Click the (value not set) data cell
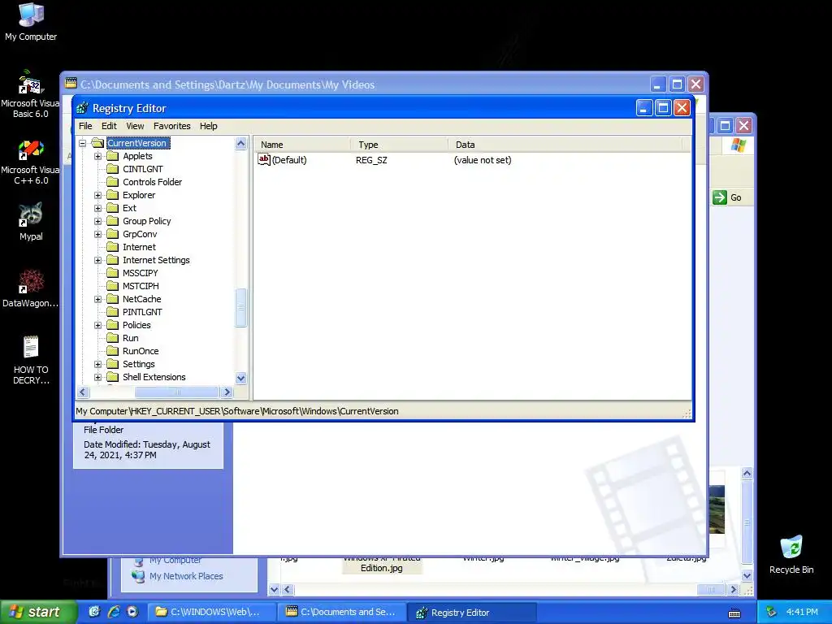The width and height of the screenshot is (832, 624). (x=483, y=160)
